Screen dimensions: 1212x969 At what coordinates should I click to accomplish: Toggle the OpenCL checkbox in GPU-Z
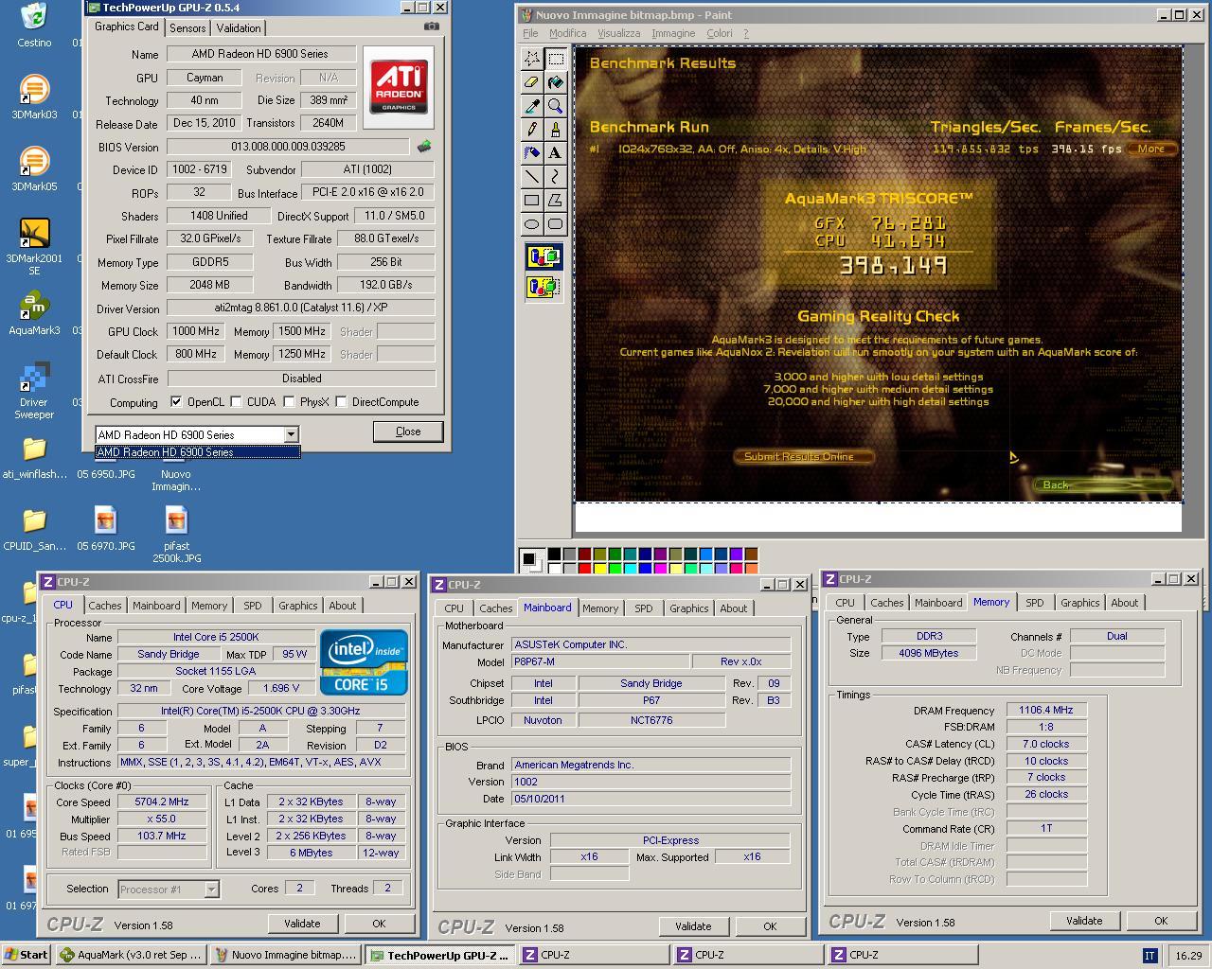tap(175, 401)
